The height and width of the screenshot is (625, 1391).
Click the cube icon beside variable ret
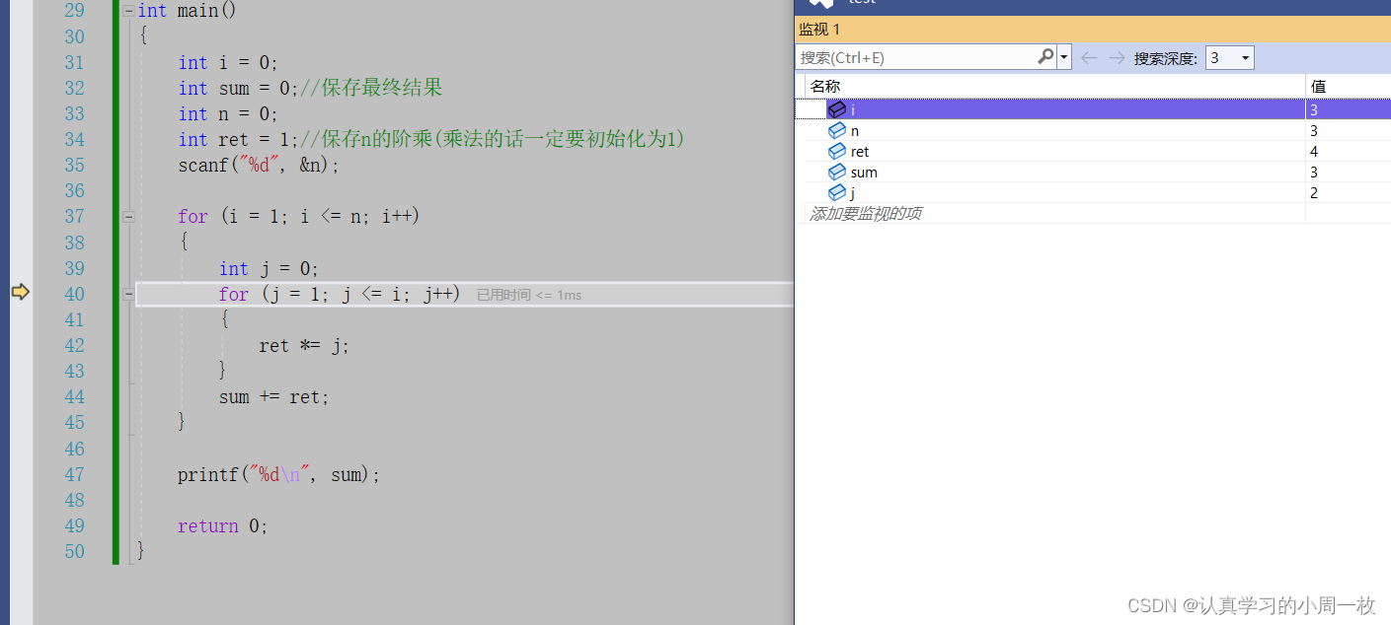click(x=836, y=151)
